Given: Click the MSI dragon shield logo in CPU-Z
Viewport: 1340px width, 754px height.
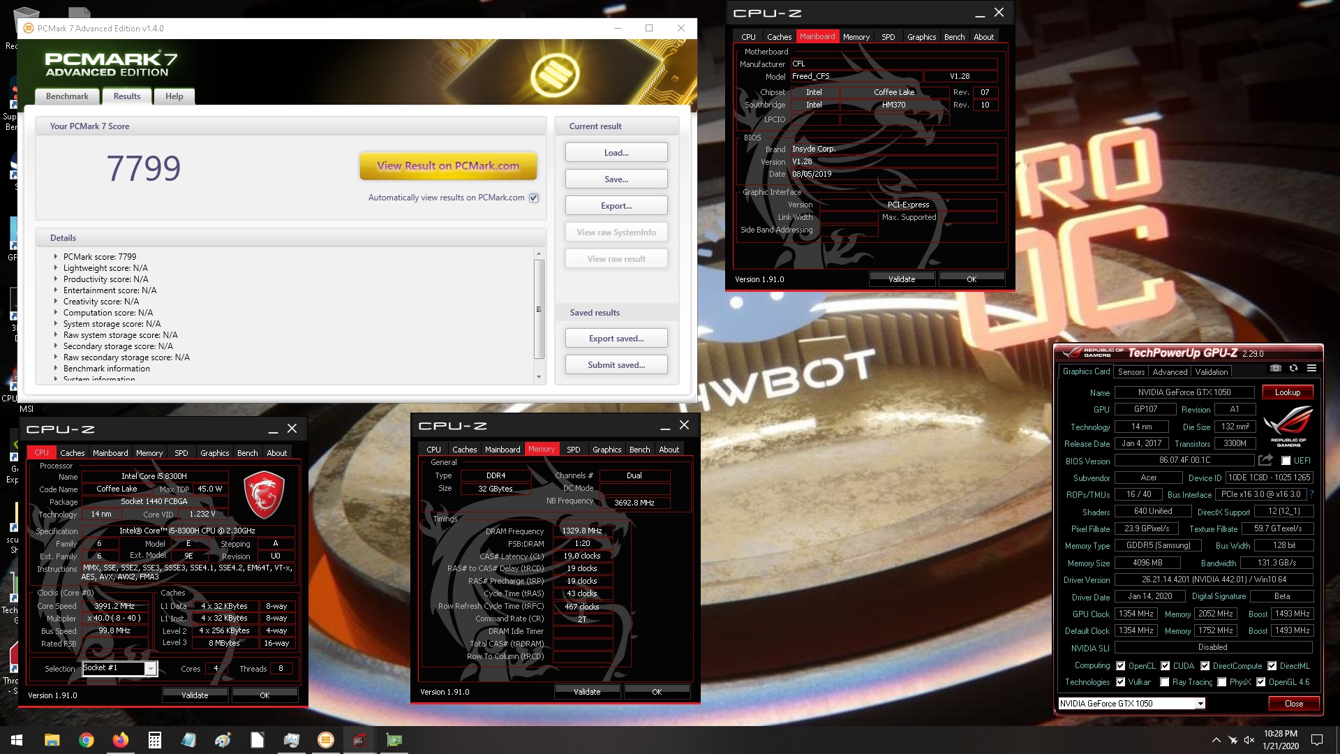Looking at the screenshot, I should 264,494.
